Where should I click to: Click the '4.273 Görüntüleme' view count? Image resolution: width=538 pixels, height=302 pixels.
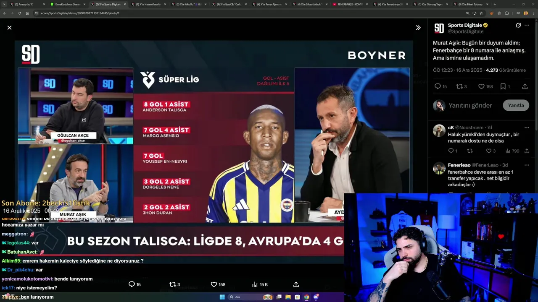(x=506, y=70)
